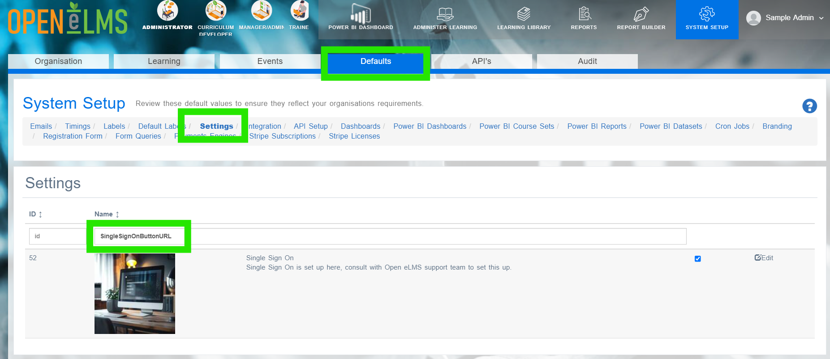
Task: Open Power BI Dashboards link
Action: [x=430, y=126]
